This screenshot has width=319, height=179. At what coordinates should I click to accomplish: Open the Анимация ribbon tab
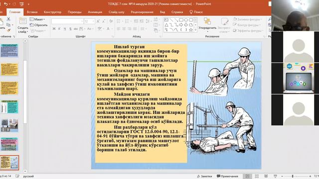click(x=95, y=12)
